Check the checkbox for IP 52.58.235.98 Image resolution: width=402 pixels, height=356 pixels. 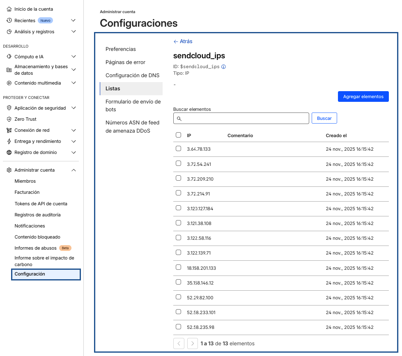coord(178,326)
